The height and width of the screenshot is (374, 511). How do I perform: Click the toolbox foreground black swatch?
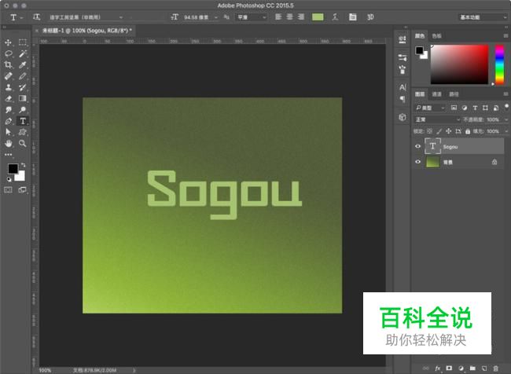coord(13,168)
